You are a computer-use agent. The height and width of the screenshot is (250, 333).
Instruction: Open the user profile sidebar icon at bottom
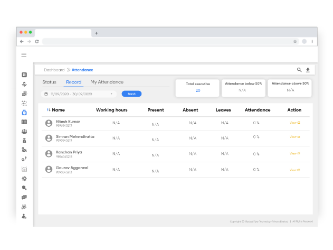point(24,216)
